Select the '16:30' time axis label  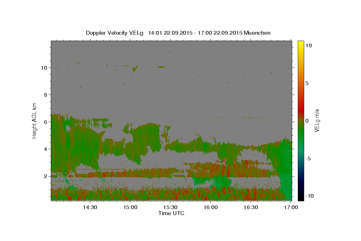tap(251, 208)
